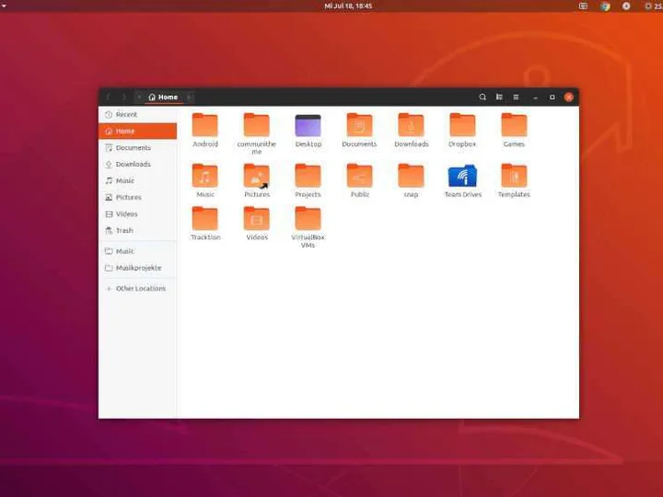Open the system status area at top right
The width and height of the screenshot is (663, 497).
(x=653, y=6)
